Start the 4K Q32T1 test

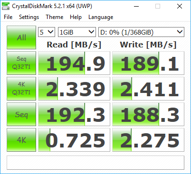click(x=21, y=89)
